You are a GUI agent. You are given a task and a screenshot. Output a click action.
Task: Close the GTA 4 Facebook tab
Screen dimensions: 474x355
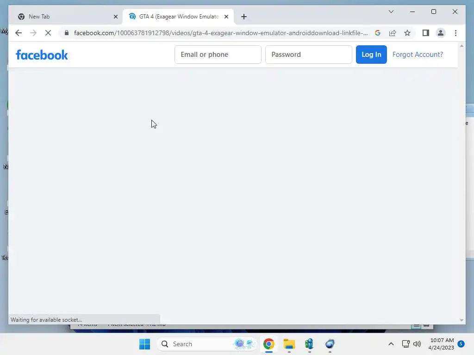tap(226, 17)
